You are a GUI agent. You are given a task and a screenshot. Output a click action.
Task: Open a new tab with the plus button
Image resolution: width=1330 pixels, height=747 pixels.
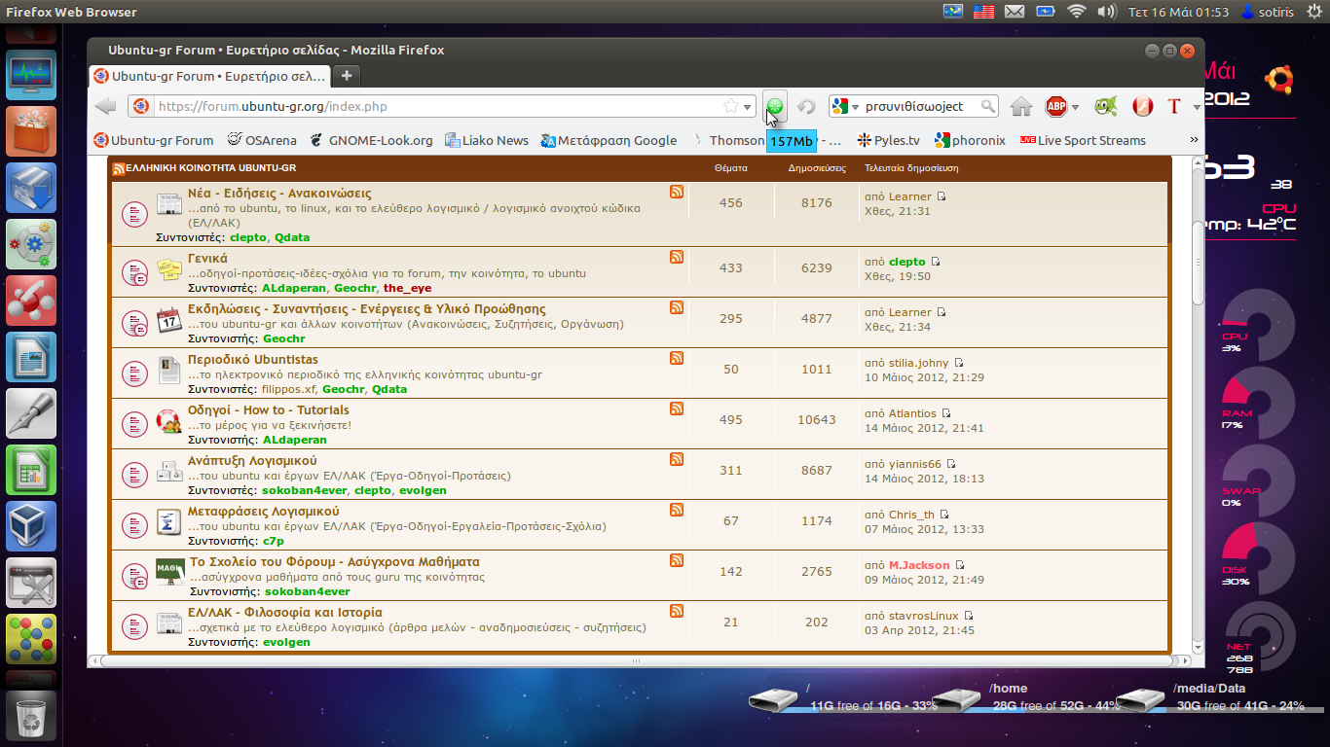click(346, 76)
